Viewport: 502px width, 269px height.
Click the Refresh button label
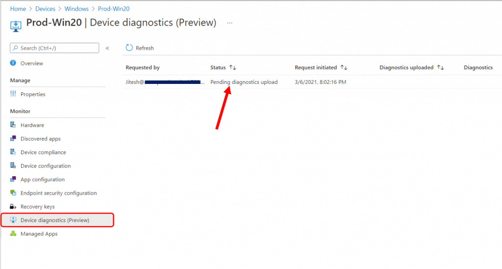[145, 48]
